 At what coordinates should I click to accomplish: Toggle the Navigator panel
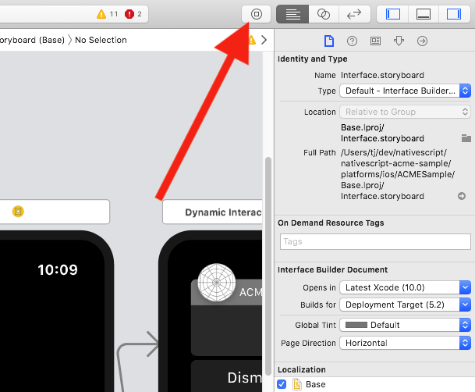tap(393, 14)
